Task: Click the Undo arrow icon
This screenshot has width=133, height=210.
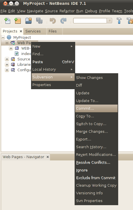Action: [x=53, y=21]
